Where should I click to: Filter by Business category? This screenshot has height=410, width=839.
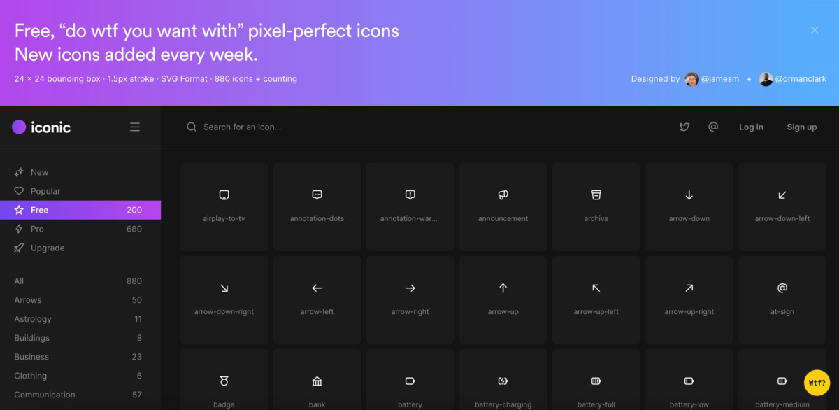pos(80,356)
